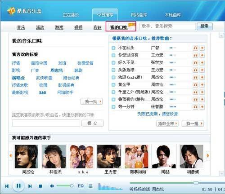This screenshot has height=194, width=225.
Task: Open the 今日推荐 tab
Action: 105,15
